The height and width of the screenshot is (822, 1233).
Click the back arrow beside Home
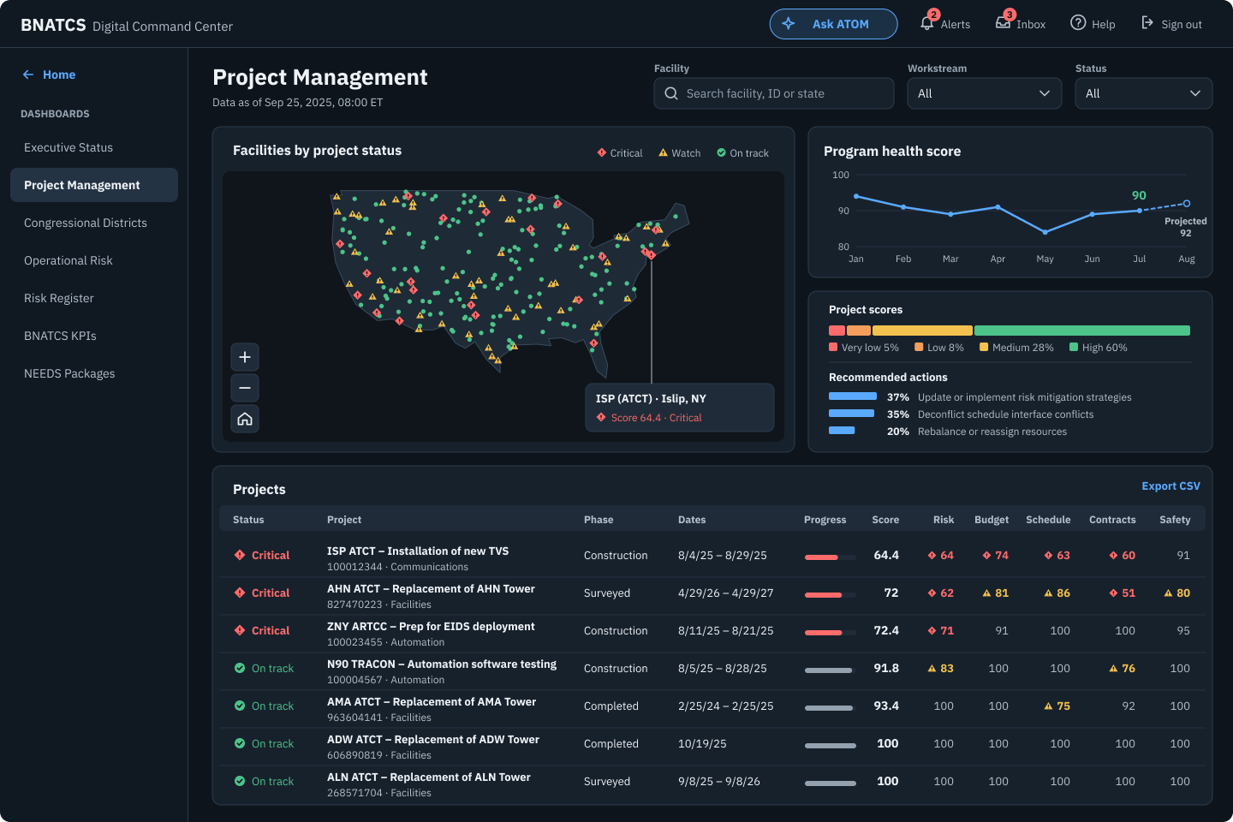(28, 74)
